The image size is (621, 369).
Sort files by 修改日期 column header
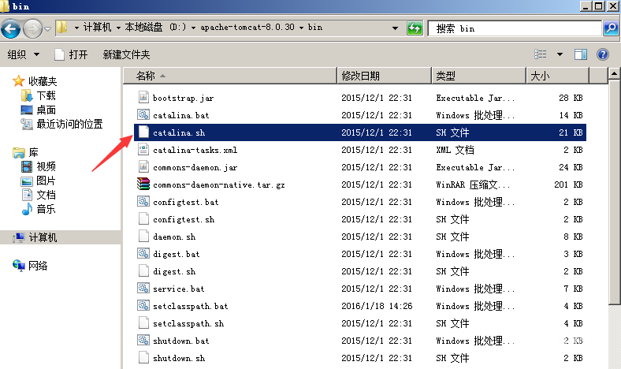tap(360, 76)
